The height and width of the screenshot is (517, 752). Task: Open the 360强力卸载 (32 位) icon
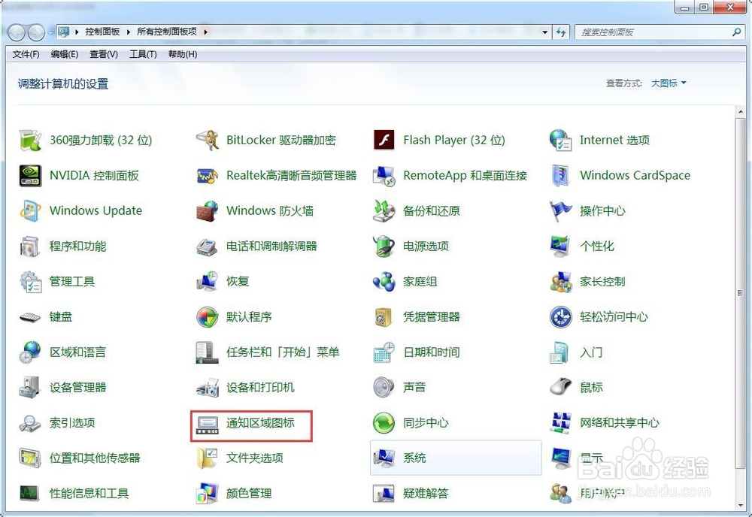coord(30,141)
